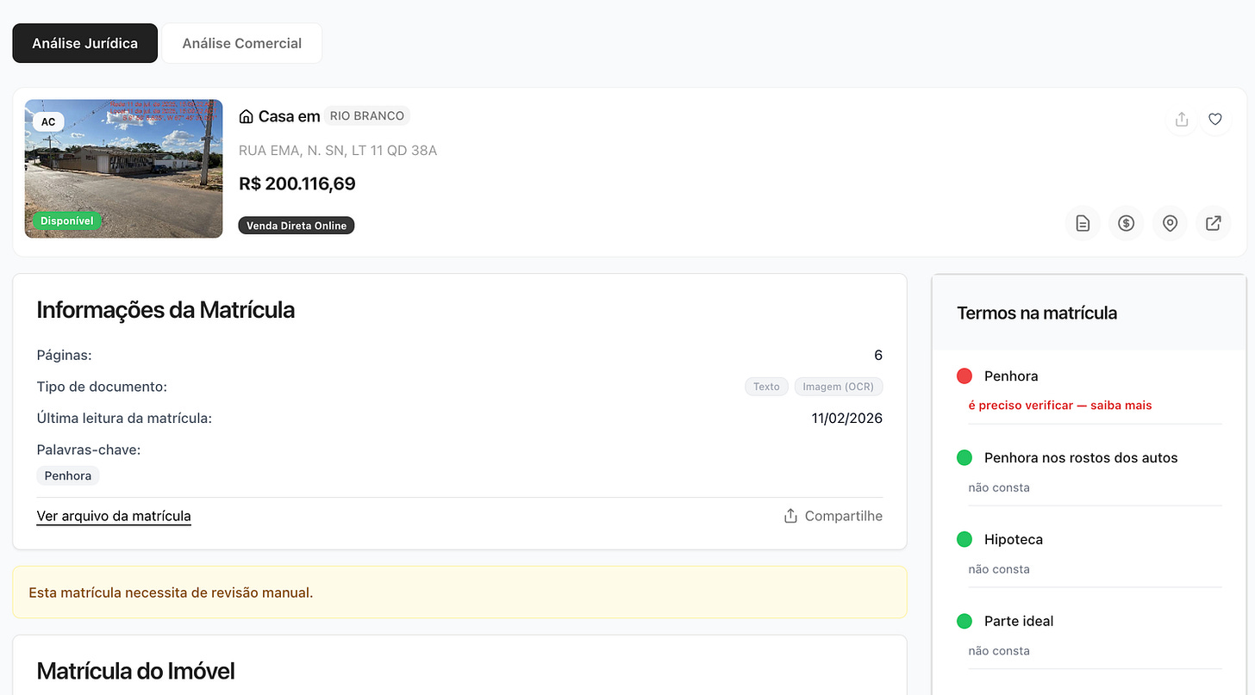Click the green dot beside Parte ideal
Screen dimensions: 1255x695
[x=965, y=621]
